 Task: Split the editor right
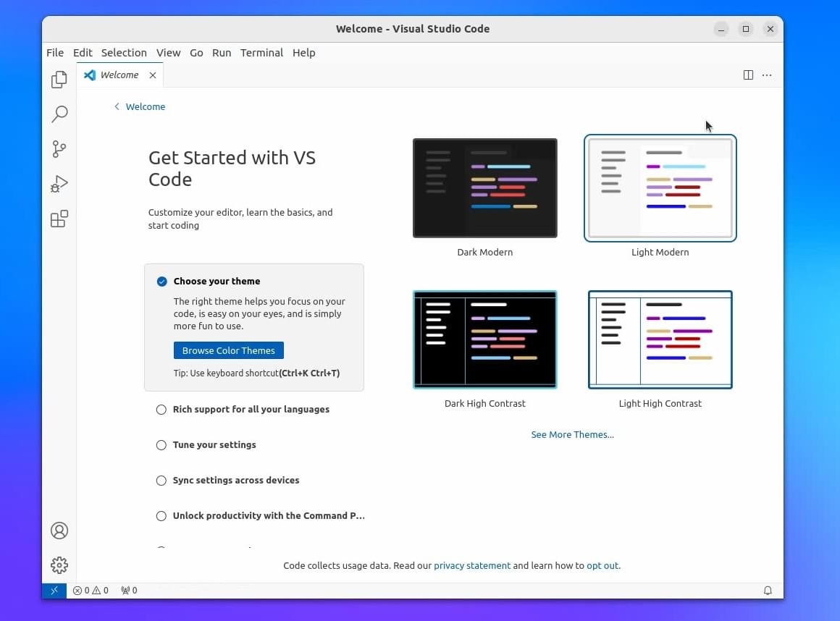748,75
